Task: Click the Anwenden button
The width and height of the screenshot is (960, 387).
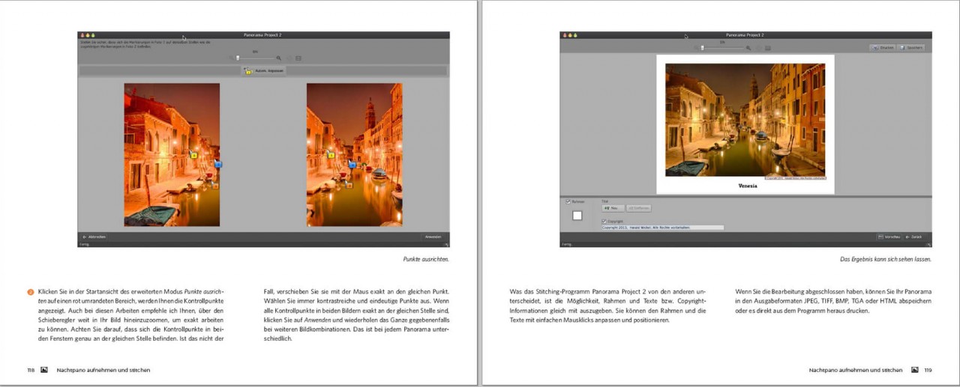Action: click(433, 237)
